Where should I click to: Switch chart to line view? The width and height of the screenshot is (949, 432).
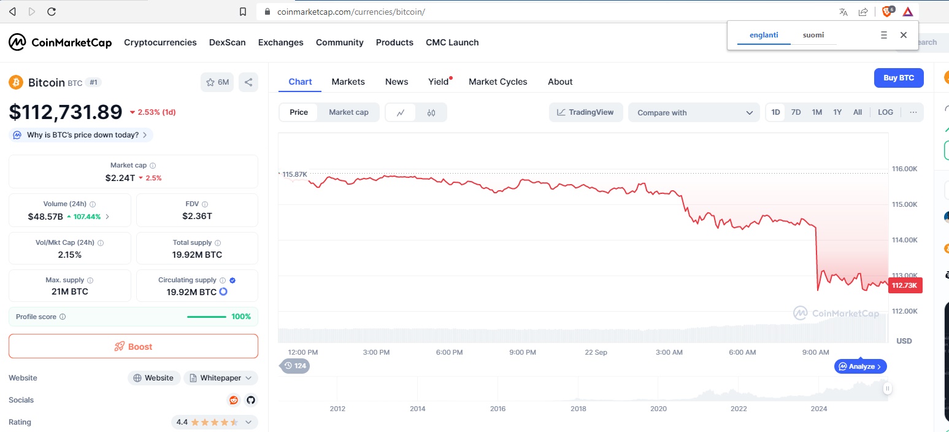pos(401,112)
